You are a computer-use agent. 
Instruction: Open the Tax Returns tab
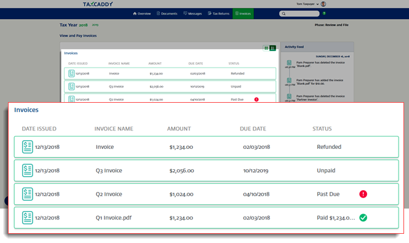coord(218,14)
